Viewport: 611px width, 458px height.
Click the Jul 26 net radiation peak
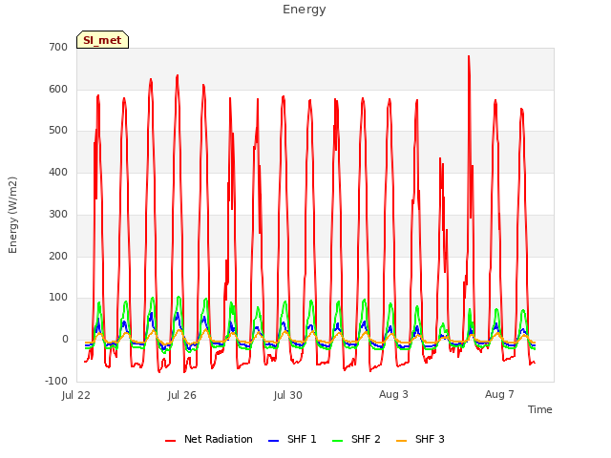click(x=178, y=76)
